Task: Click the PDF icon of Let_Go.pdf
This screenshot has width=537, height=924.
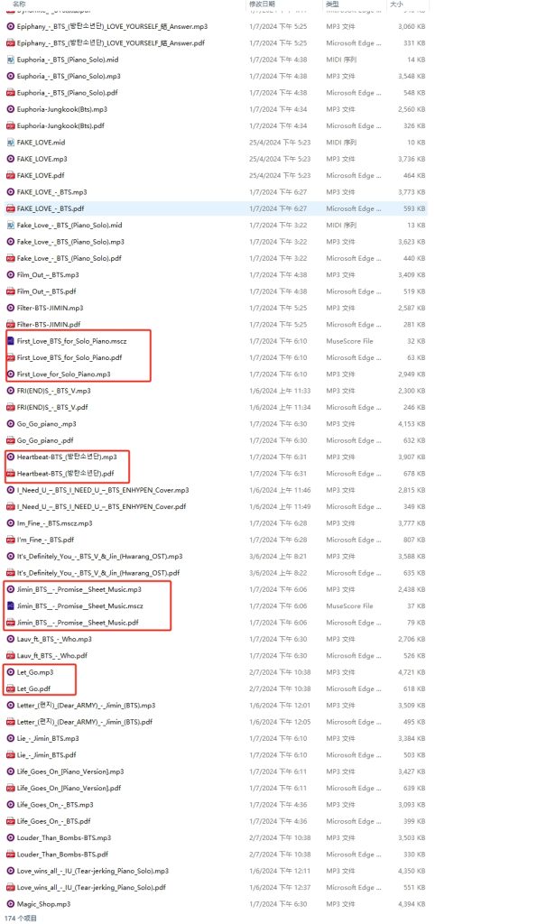Action: click(x=11, y=688)
